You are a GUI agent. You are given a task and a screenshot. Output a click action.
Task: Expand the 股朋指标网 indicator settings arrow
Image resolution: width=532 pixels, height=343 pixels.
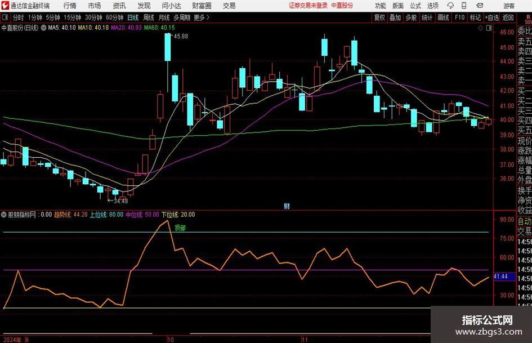(4, 215)
